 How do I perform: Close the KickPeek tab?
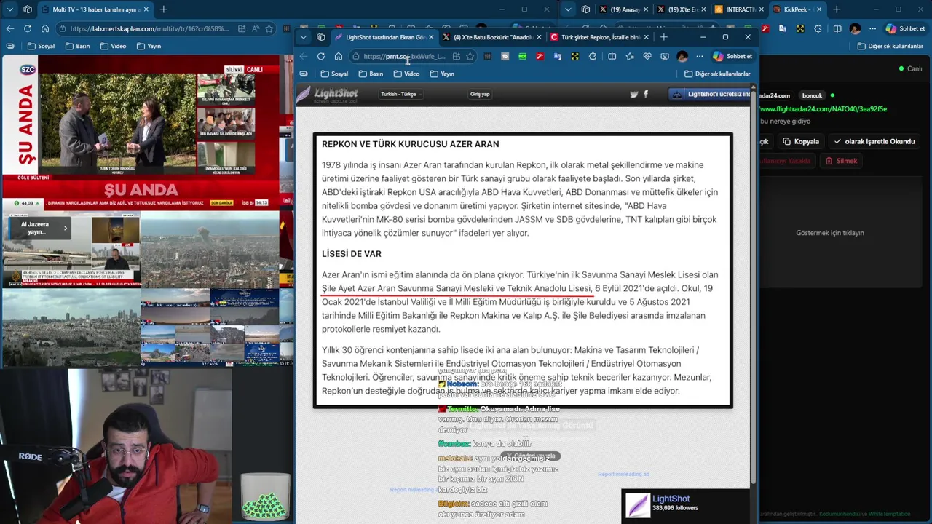pos(819,9)
